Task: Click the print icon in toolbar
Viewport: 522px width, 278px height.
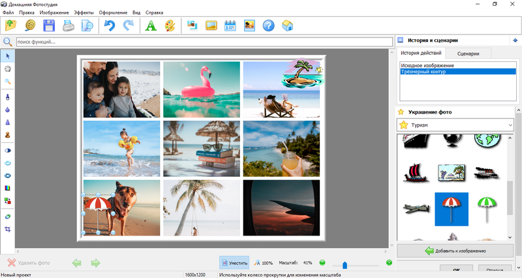Action: pos(68,26)
